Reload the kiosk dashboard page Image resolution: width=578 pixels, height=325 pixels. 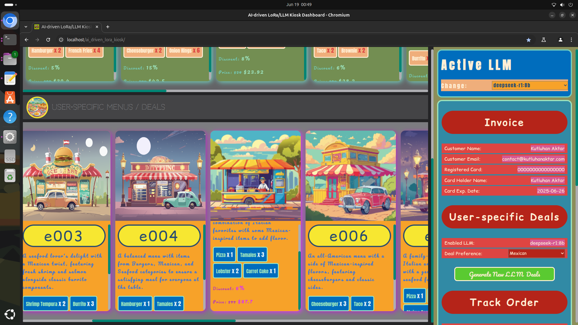tap(48, 40)
